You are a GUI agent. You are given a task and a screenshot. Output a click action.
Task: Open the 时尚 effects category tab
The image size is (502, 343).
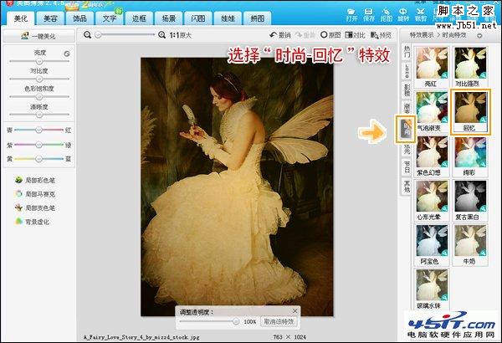coord(406,129)
